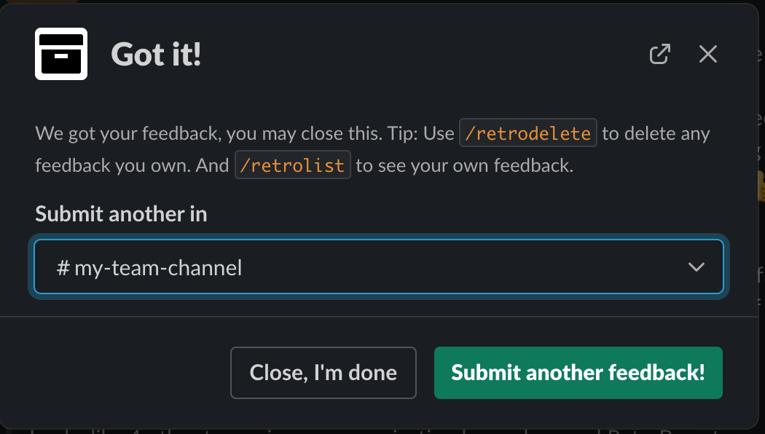Click the pop-out external link icon
This screenshot has height=434, width=765.
[659, 54]
